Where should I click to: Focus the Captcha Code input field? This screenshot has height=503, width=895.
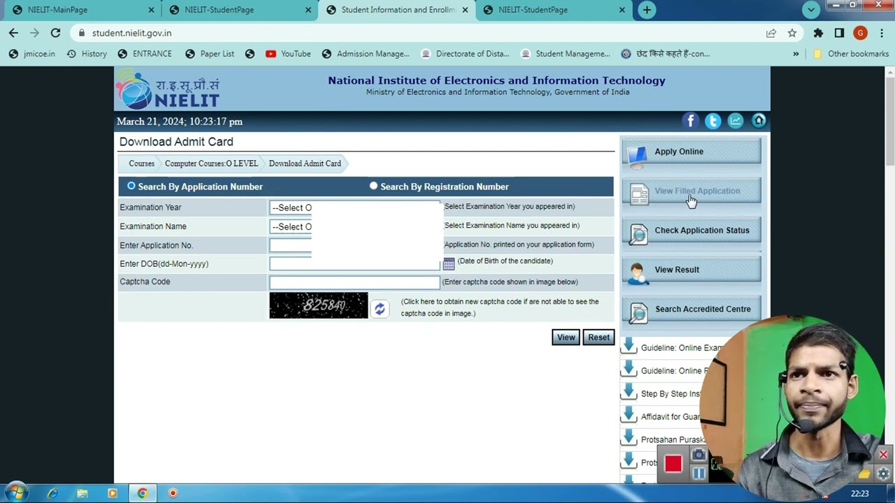(355, 282)
